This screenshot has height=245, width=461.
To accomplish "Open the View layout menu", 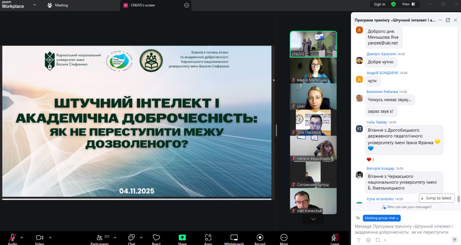I will pyautogui.click(x=408, y=4).
